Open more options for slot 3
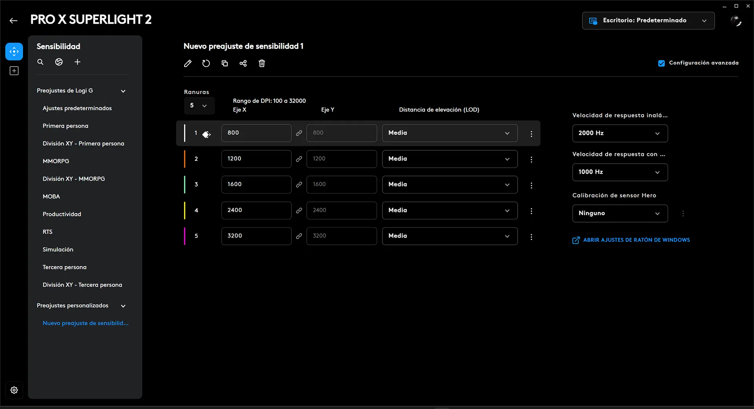The image size is (754, 409). pyautogui.click(x=531, y=185)
